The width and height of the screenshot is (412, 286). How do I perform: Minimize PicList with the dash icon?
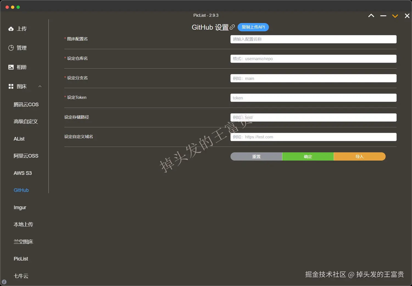tap(383, 16)
